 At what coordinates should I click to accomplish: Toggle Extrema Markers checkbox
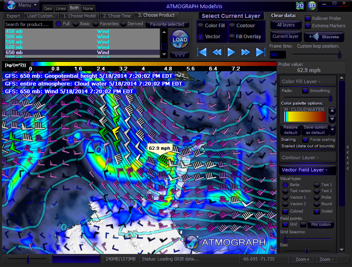308,26
